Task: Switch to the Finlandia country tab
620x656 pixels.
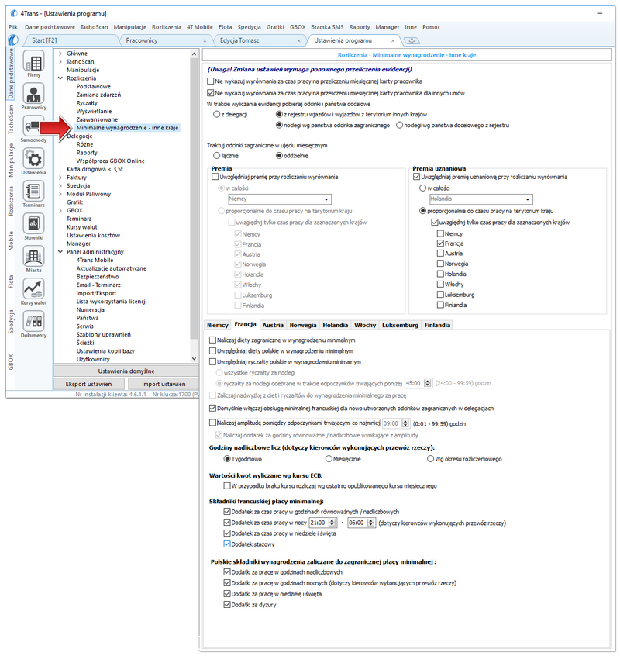Action: tap(437, 325)
